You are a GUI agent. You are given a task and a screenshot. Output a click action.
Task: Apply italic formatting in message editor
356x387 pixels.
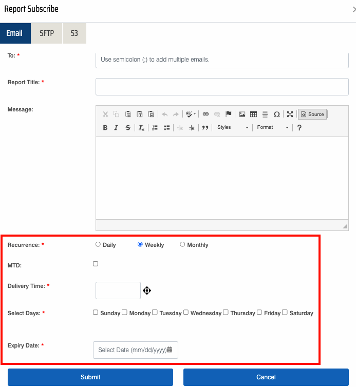[117, 128]
